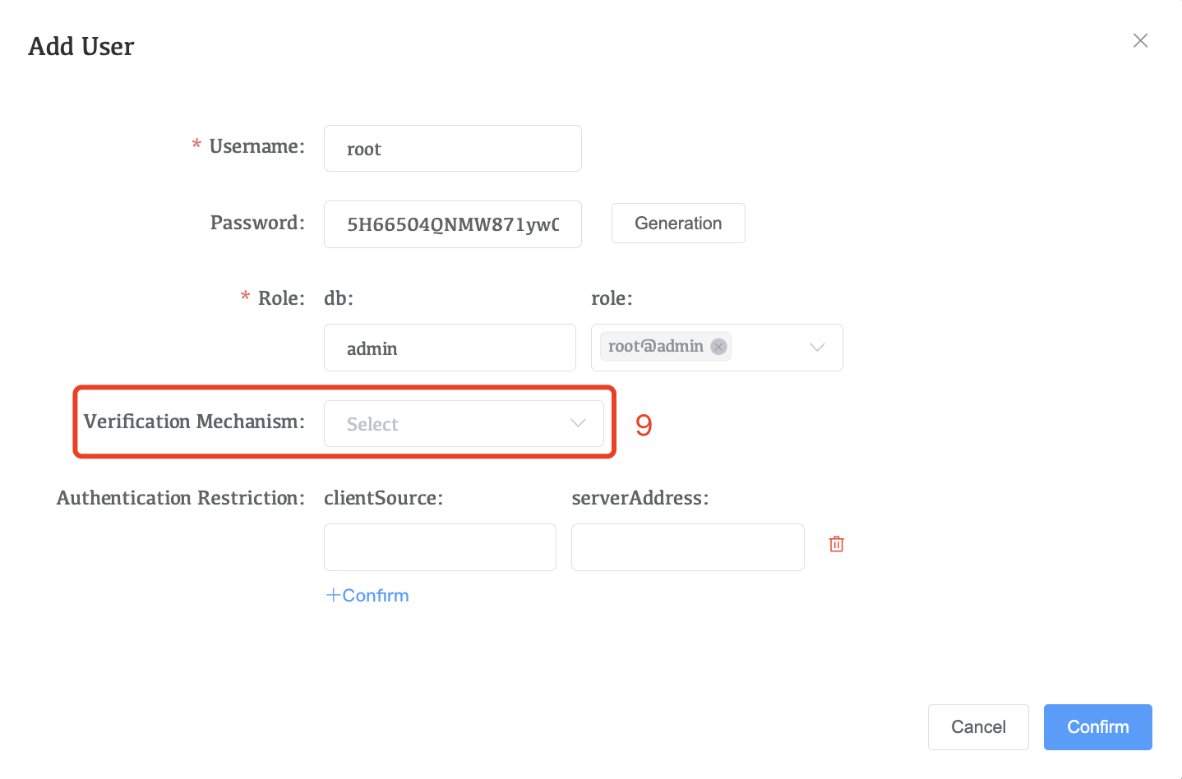
Task: Click the Verification Mechanism label text
Action: click(x=194, y=422)
